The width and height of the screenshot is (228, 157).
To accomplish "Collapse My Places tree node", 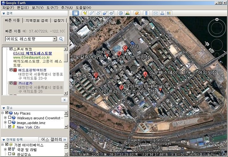I will click(3, 113).
